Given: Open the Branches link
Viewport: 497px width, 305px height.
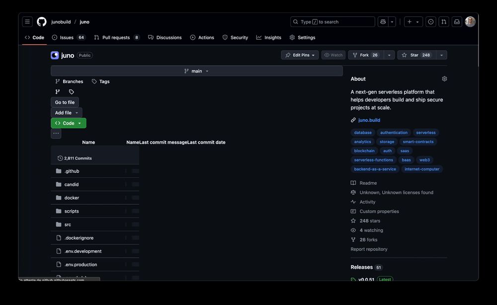Looking at the screenshot, I should [x=69, y=81].
